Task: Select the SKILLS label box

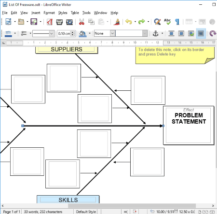Action: click(68, 200)
